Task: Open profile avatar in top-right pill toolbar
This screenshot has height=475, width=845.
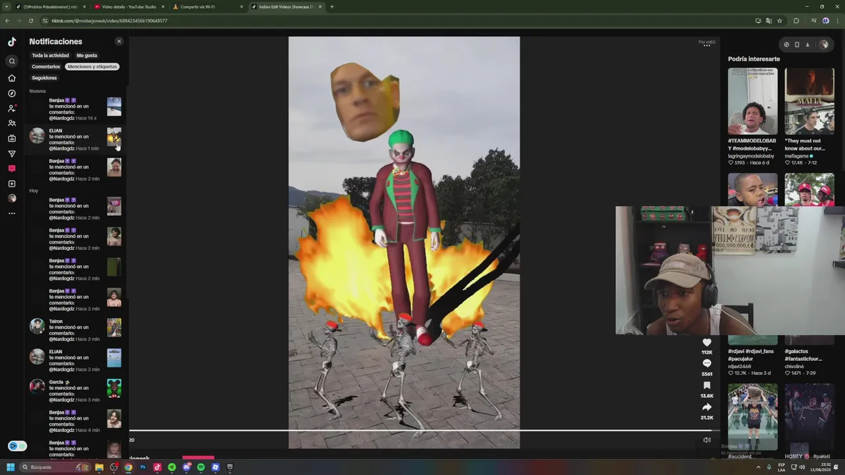Action: coord(823,45)
